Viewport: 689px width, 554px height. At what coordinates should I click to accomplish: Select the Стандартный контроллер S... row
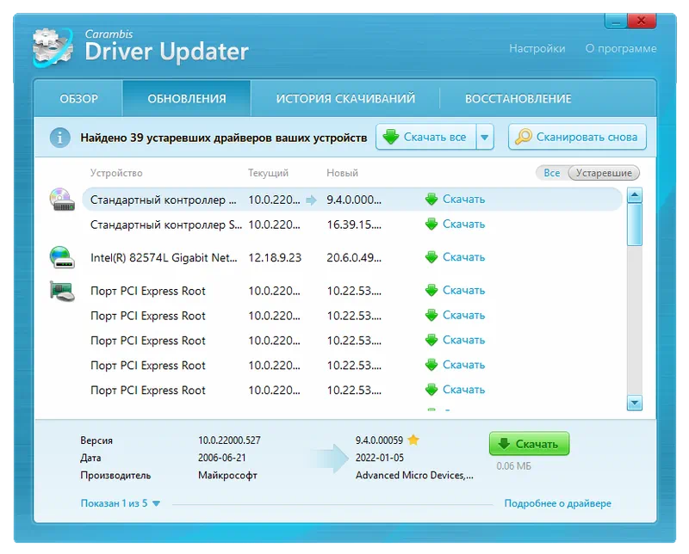click(x=351, y=225)
